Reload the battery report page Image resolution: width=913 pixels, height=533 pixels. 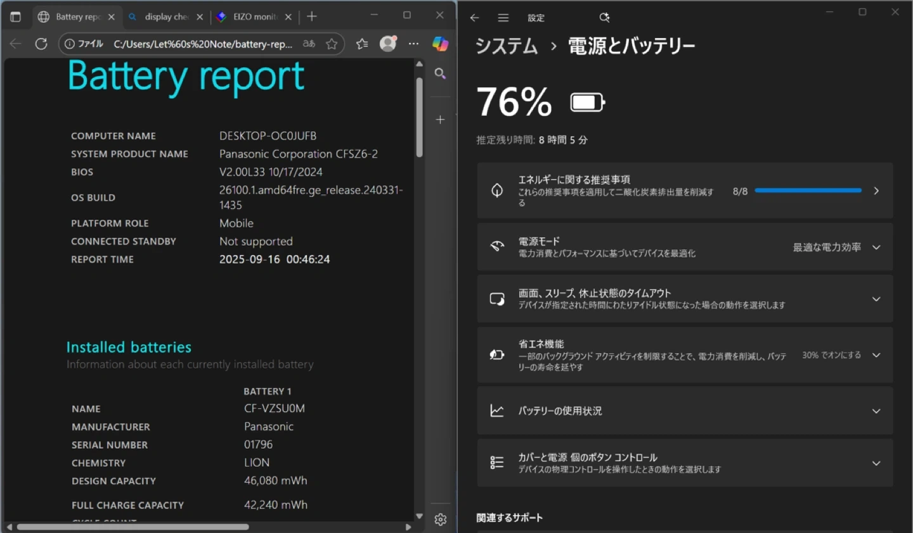pos(41,44)
